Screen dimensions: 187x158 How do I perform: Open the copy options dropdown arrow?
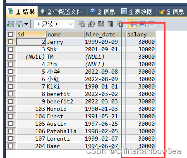(x=26, y=24)
